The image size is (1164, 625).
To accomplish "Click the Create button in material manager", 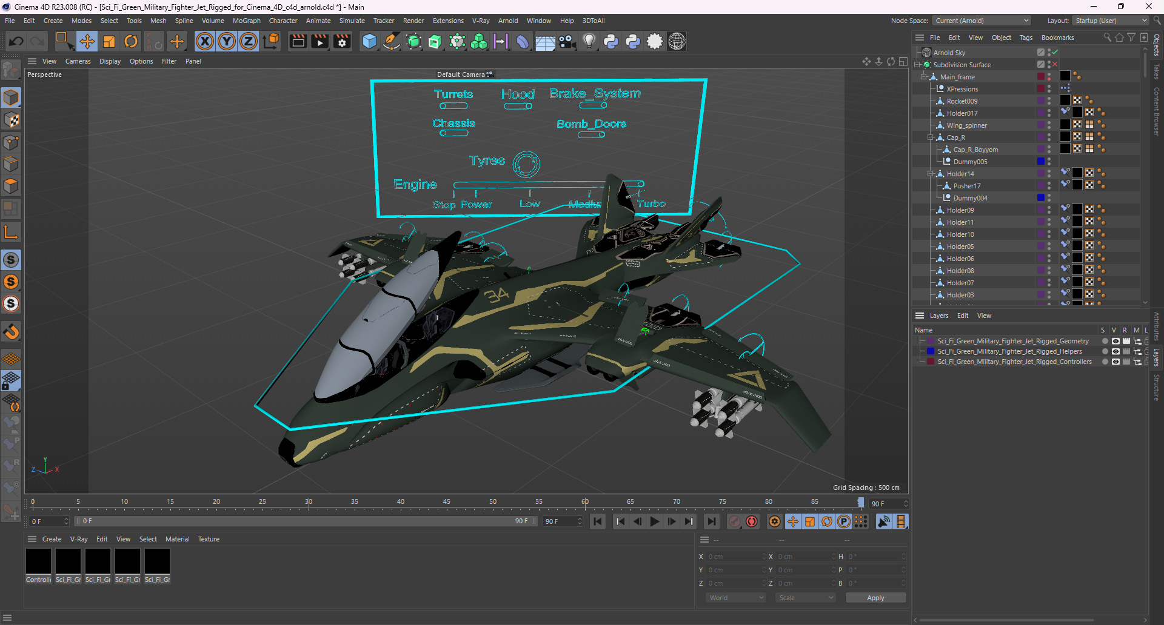I will (x=52, y=539).
